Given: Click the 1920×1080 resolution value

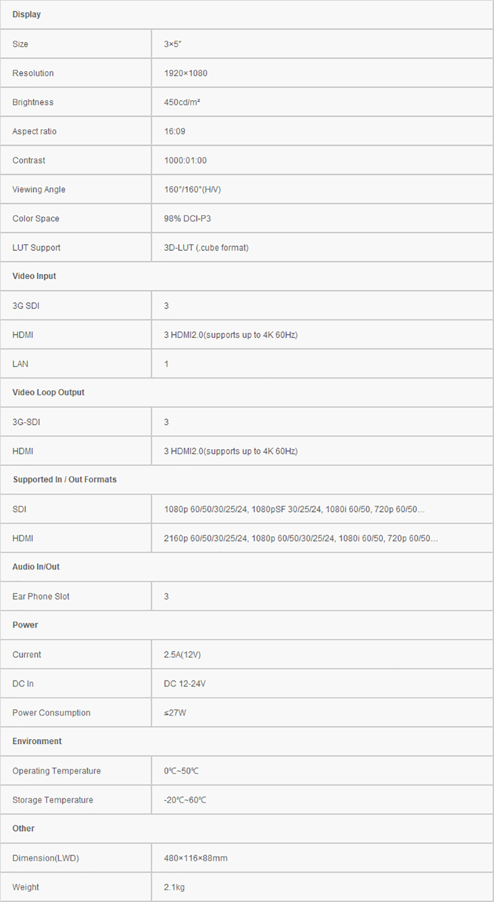Looking at the screenshot, I should click(185, 73).
